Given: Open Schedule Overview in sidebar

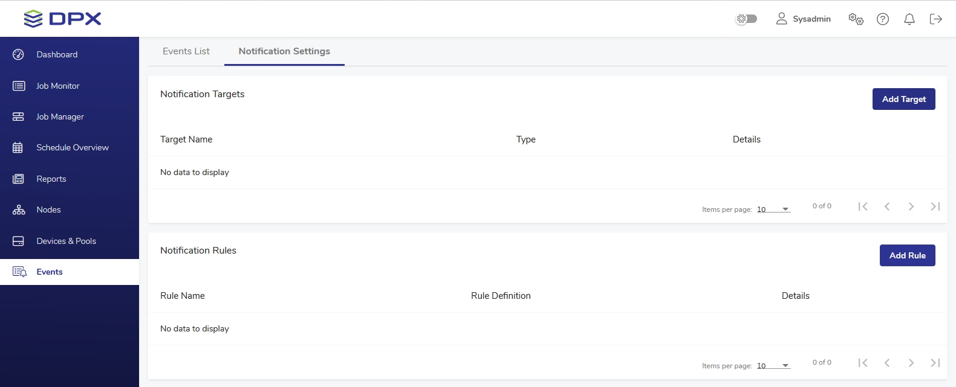Looking at the screenshot, I should click(73, 147).
